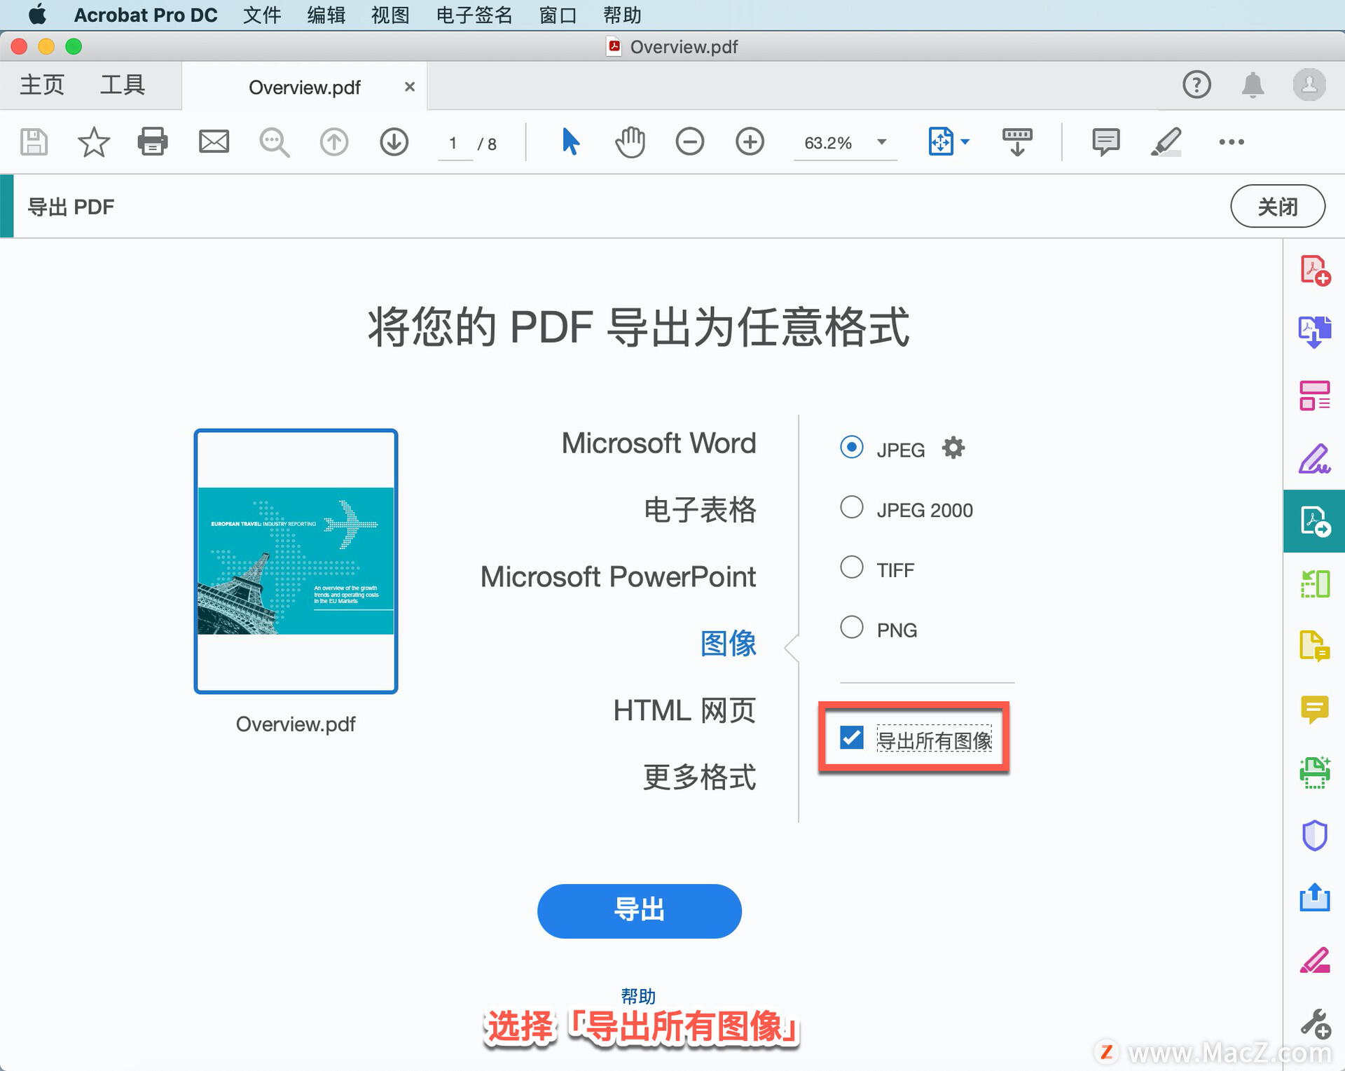Select the PNG radio button
1345x1071 pixels.
click(852, 628)
